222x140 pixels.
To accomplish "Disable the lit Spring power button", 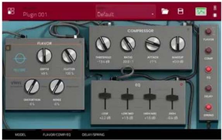I will click(x=208, y=107).
